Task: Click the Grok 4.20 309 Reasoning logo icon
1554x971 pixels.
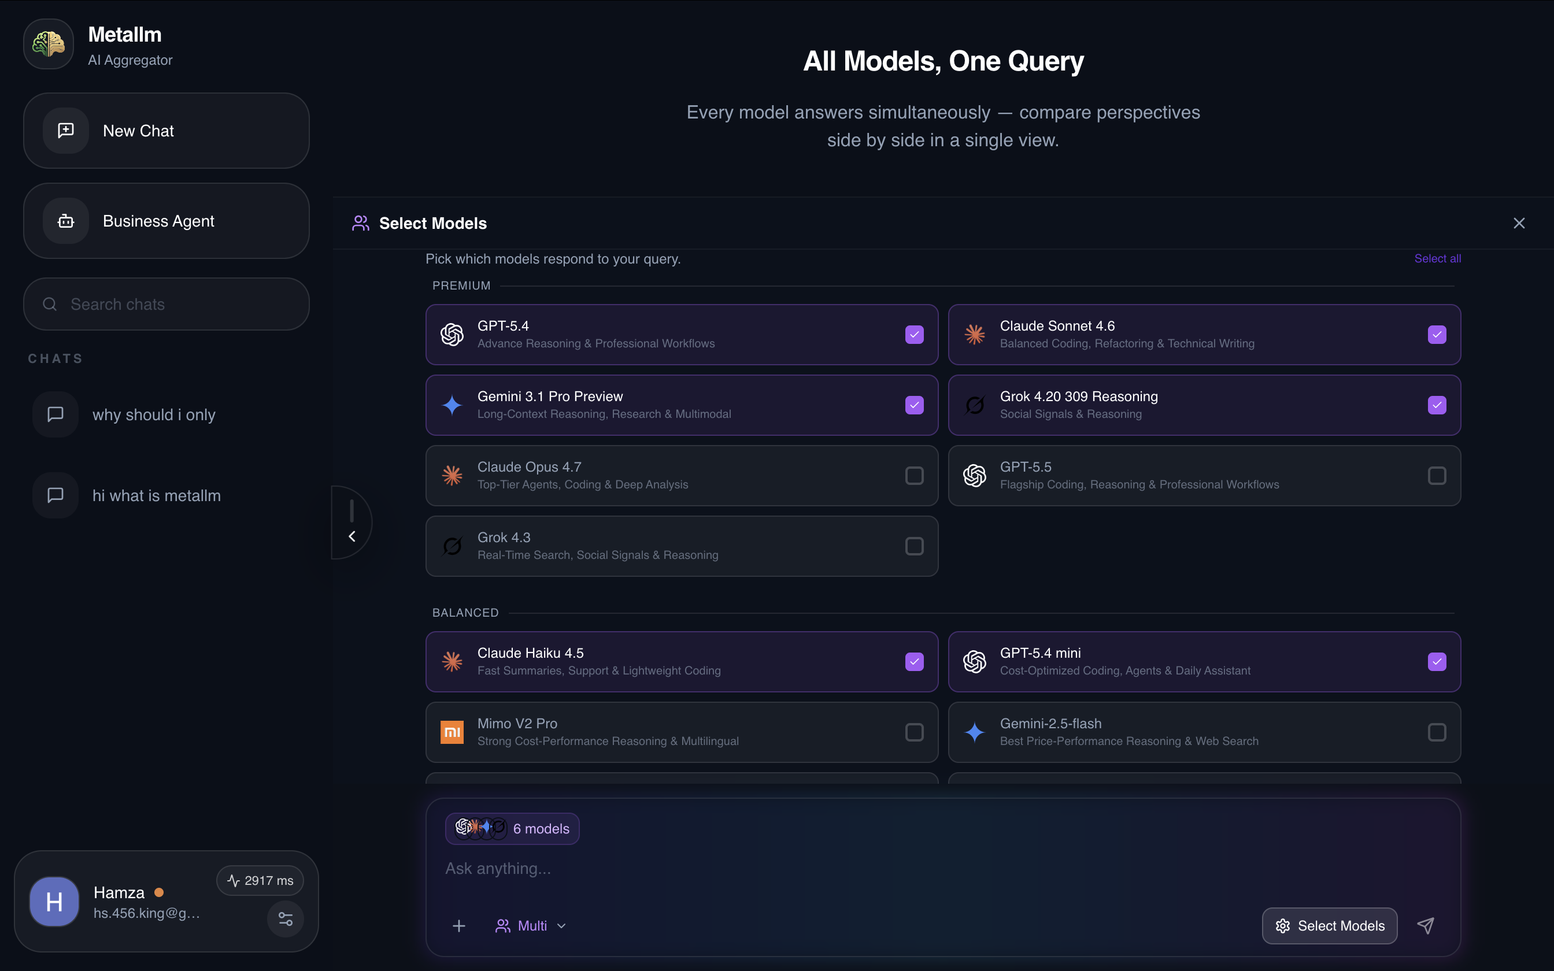Action: [975, 405]
